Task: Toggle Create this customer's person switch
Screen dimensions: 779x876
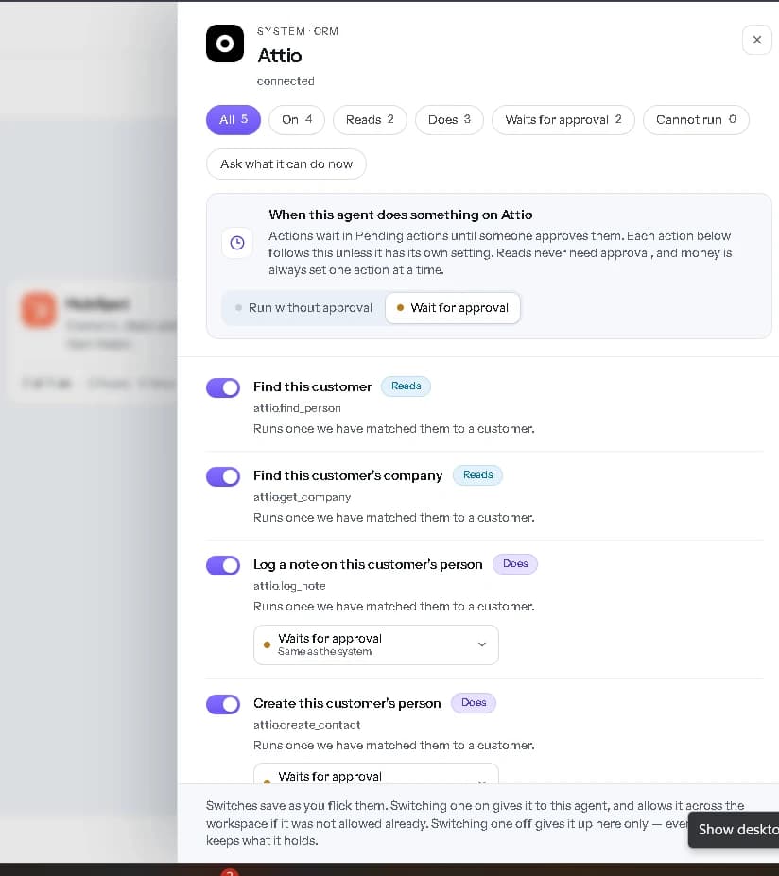Action: click(223, 704)
